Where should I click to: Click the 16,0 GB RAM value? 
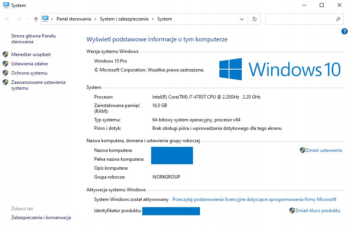[159, 105]
